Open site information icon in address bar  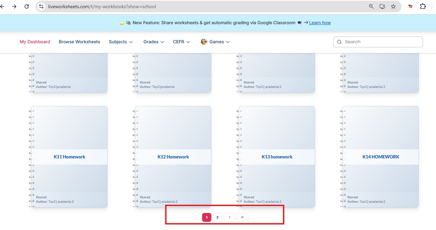pos(41,6)
